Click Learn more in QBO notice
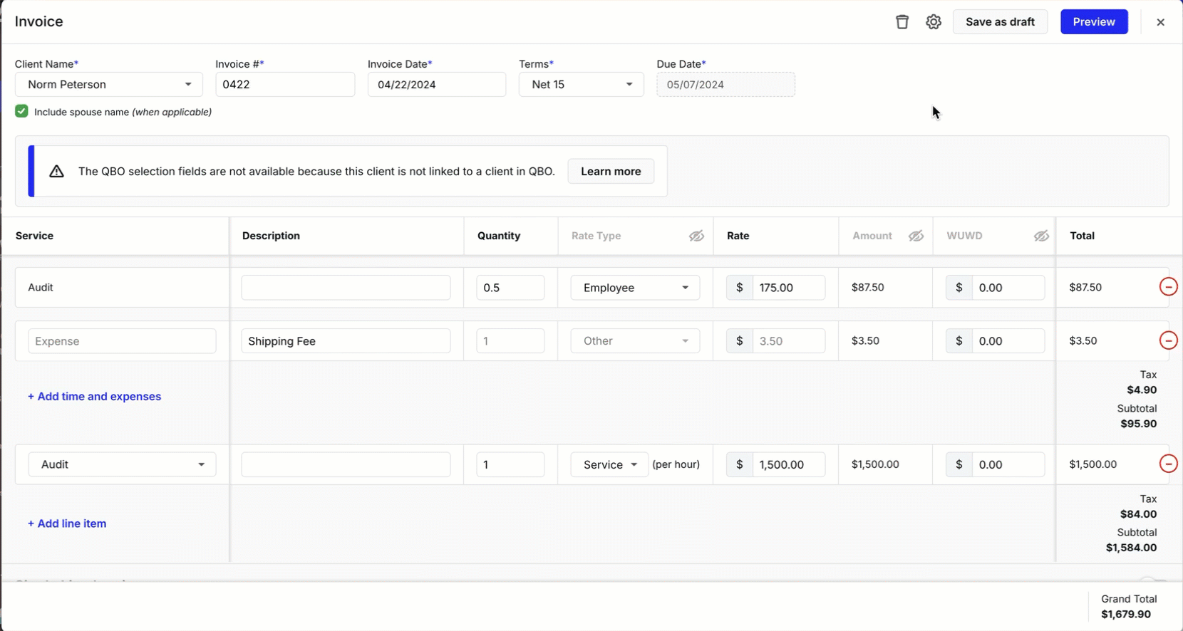 [x=611, y=172]
